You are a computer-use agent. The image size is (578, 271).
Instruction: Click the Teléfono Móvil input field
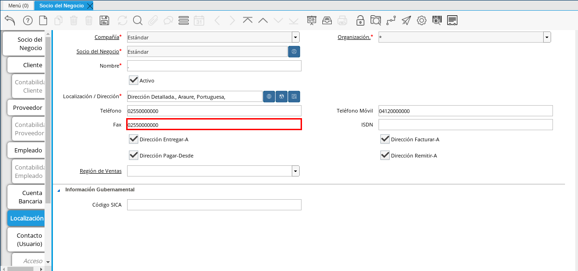coord(466,111)
